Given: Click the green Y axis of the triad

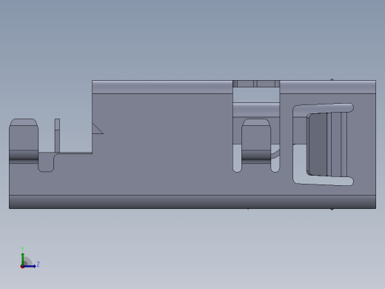Looking at the screenshot, I should 22,259.
